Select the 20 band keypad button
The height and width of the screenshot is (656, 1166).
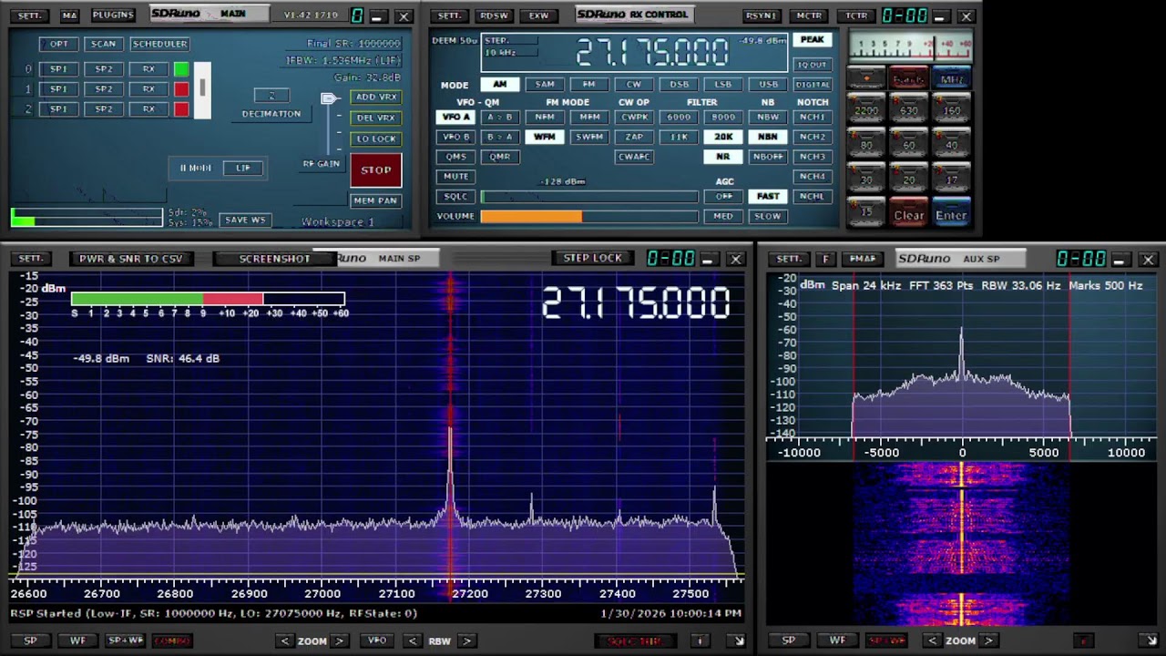[x=908, y=179]
